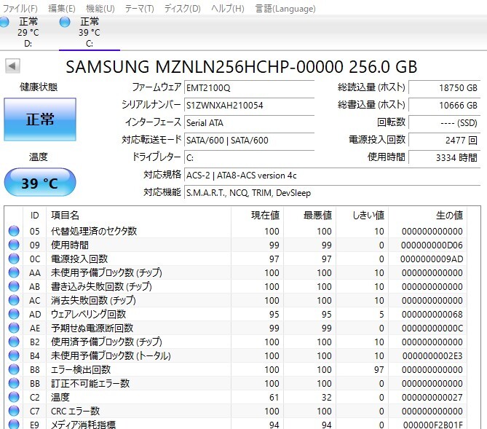Open the ファイル(F) menu
This screenshot has height=429, width=487.
[20, 9]
